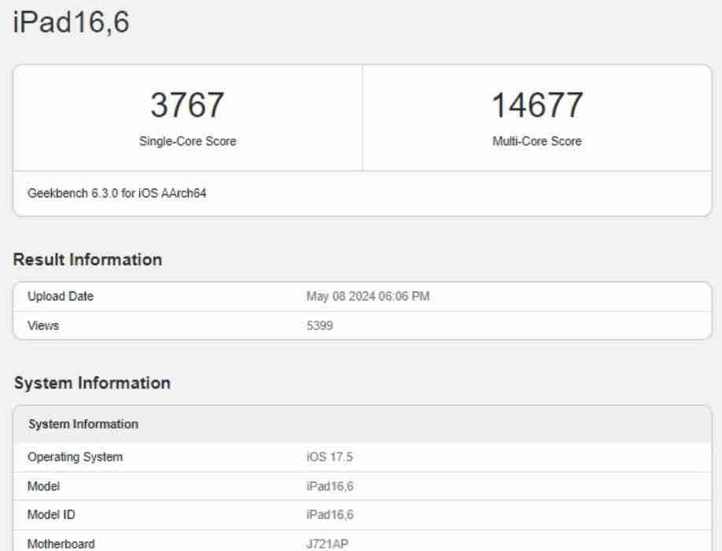Click the Multi-Core Score label
Image resolution: width=722 pixels, height=551 pixels.
[x=537, y=141]
